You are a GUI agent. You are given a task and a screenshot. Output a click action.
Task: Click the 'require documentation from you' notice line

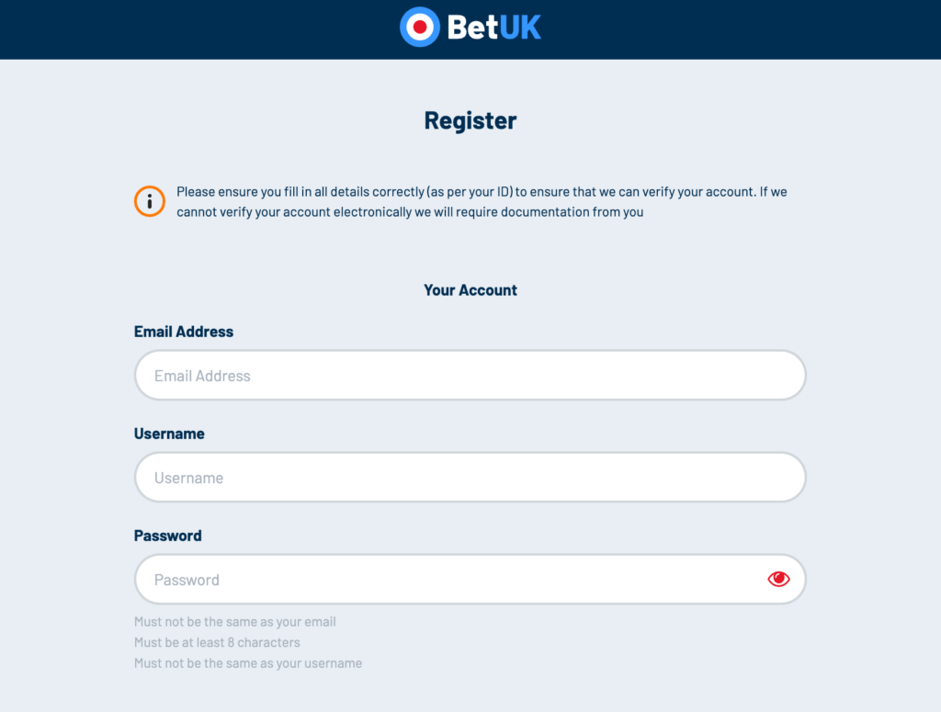click(x=409, y=211)
